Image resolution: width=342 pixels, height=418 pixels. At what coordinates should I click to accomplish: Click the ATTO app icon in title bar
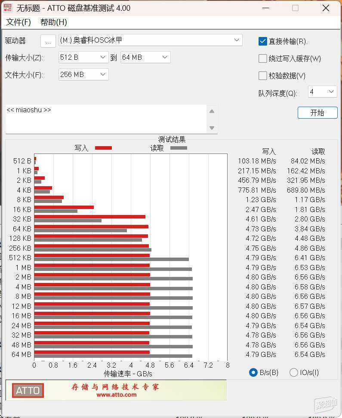8,8
